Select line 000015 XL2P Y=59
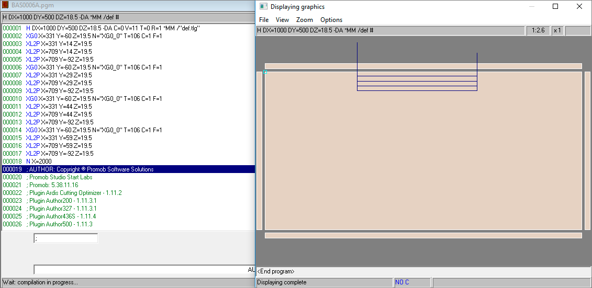Screen dimensions: 592x288 [128, 138]
